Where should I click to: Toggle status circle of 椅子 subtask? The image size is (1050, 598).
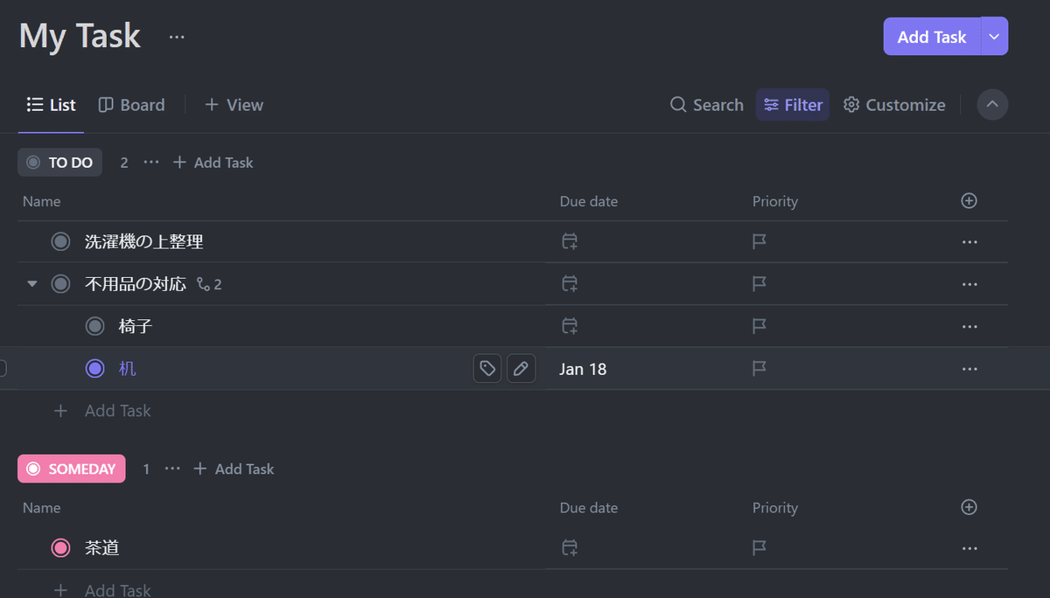pyautogui.click(x=94, y=326)
